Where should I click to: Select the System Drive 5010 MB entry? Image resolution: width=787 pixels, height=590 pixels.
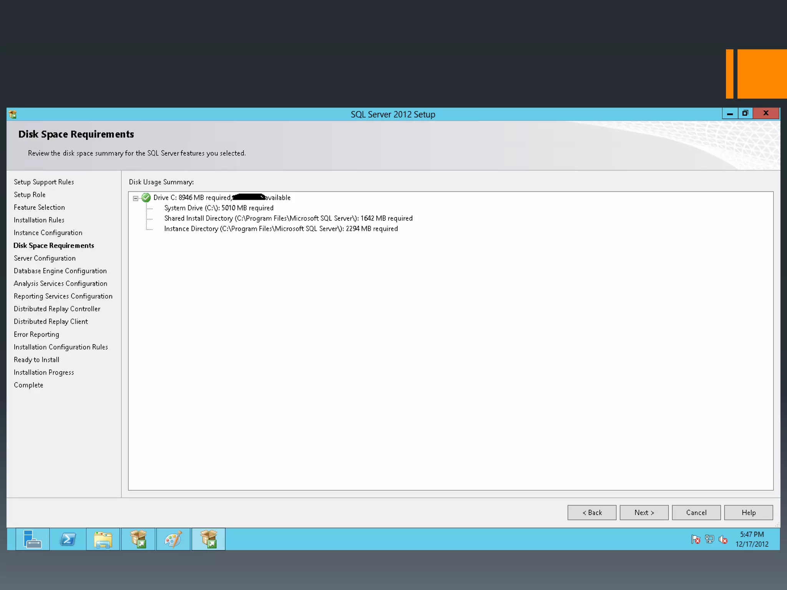pyautogui.click(x=219, y=208)
